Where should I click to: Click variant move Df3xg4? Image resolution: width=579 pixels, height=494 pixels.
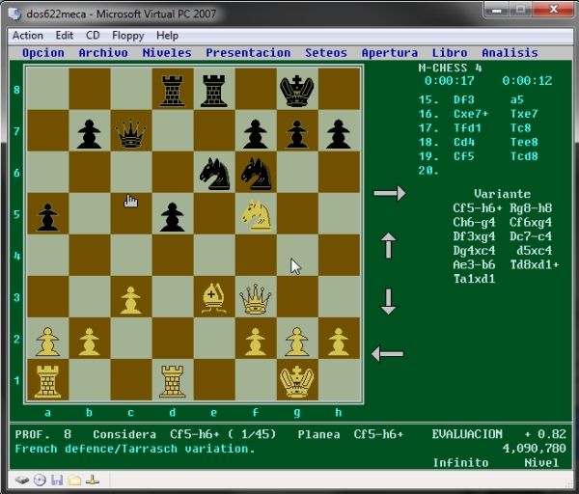pyautogui.click(x=474, y=236)
